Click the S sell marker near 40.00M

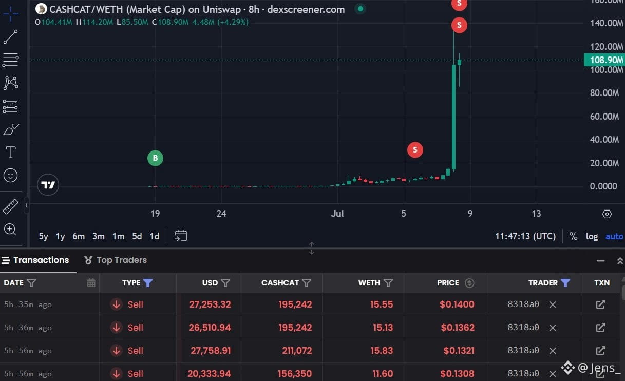click(415, 150)
